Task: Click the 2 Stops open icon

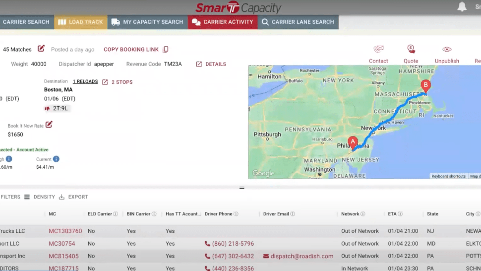Action: pos(105,82)
